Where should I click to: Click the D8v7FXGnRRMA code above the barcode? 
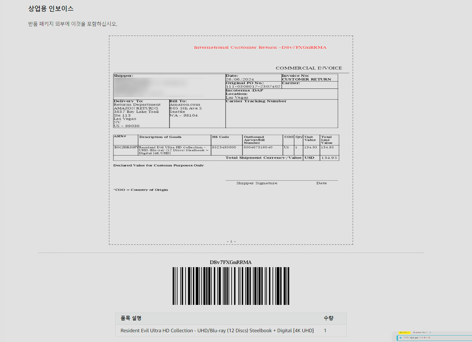(x=231, y=262)
